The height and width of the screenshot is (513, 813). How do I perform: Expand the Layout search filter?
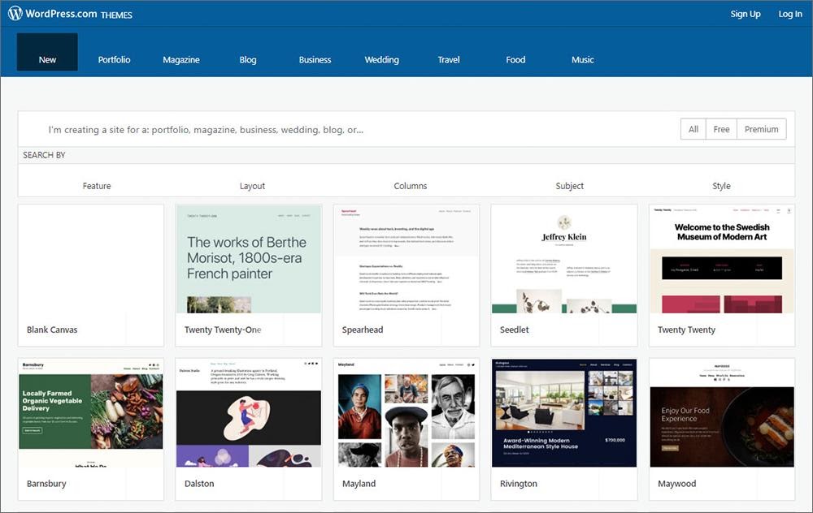(252, 186)
